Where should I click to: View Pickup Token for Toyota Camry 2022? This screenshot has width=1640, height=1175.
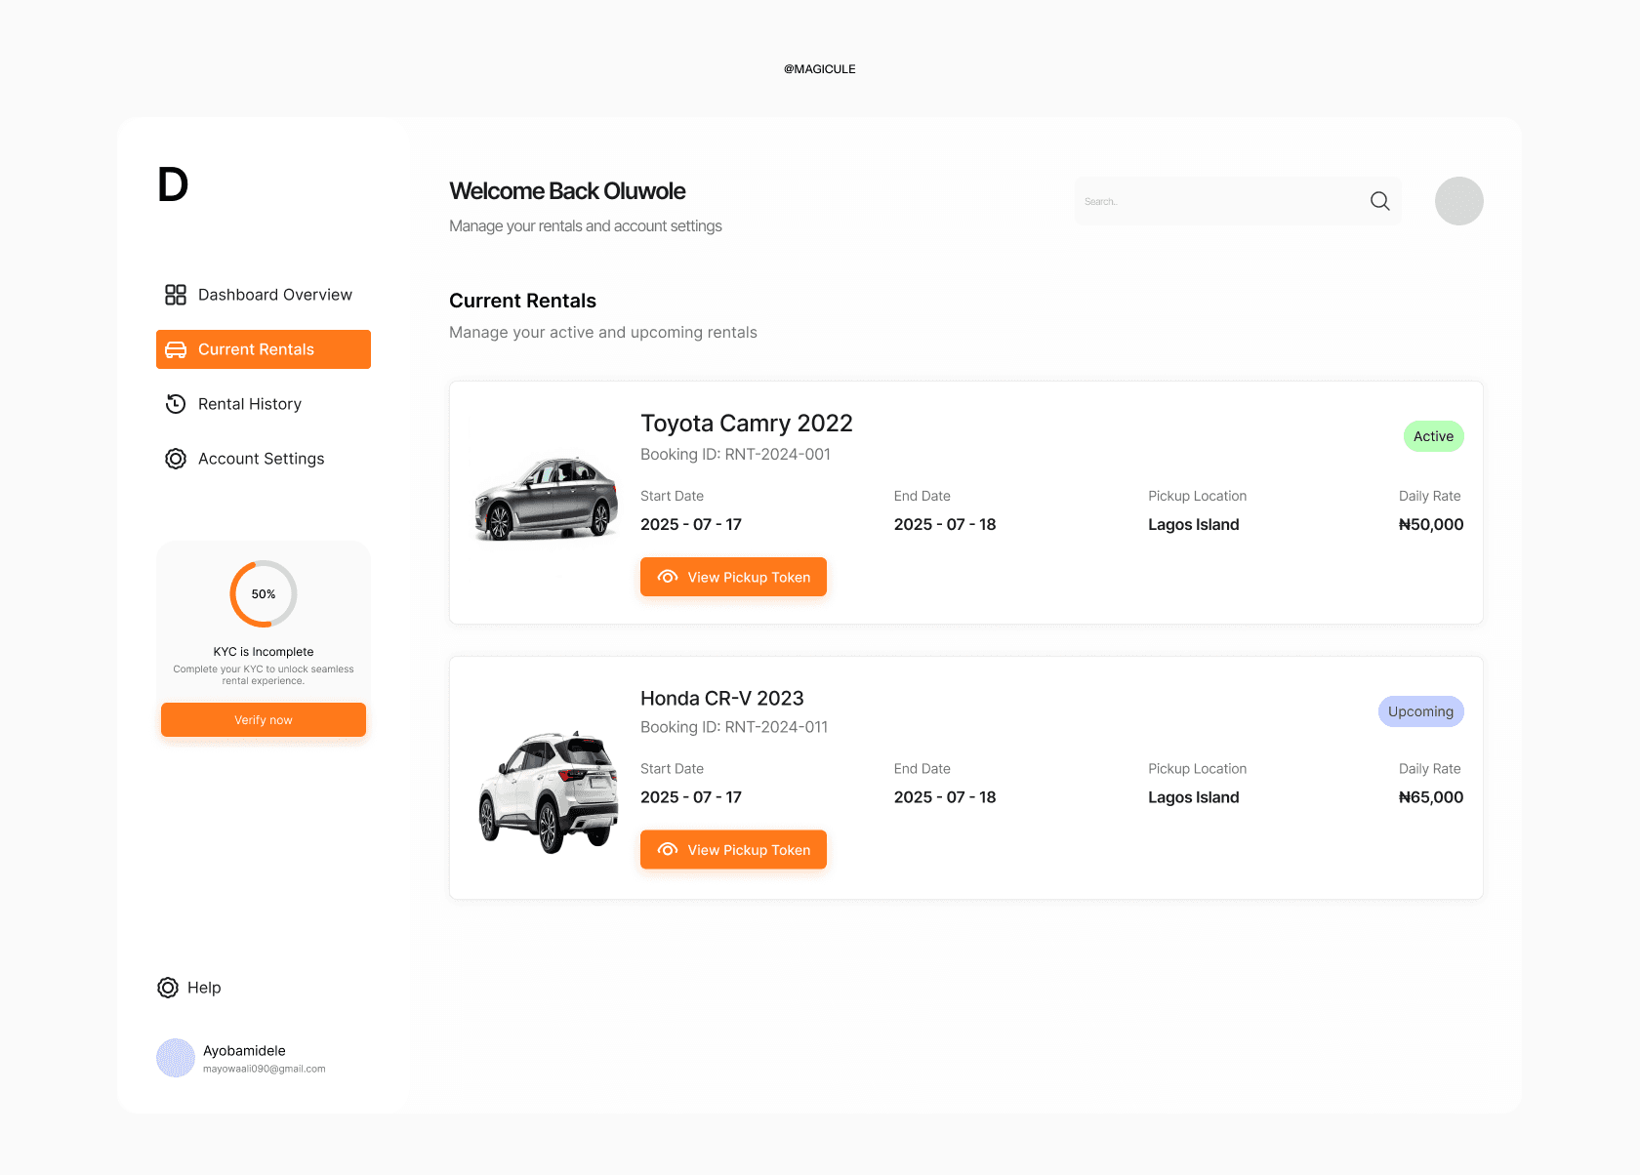(x=733, y=577)
